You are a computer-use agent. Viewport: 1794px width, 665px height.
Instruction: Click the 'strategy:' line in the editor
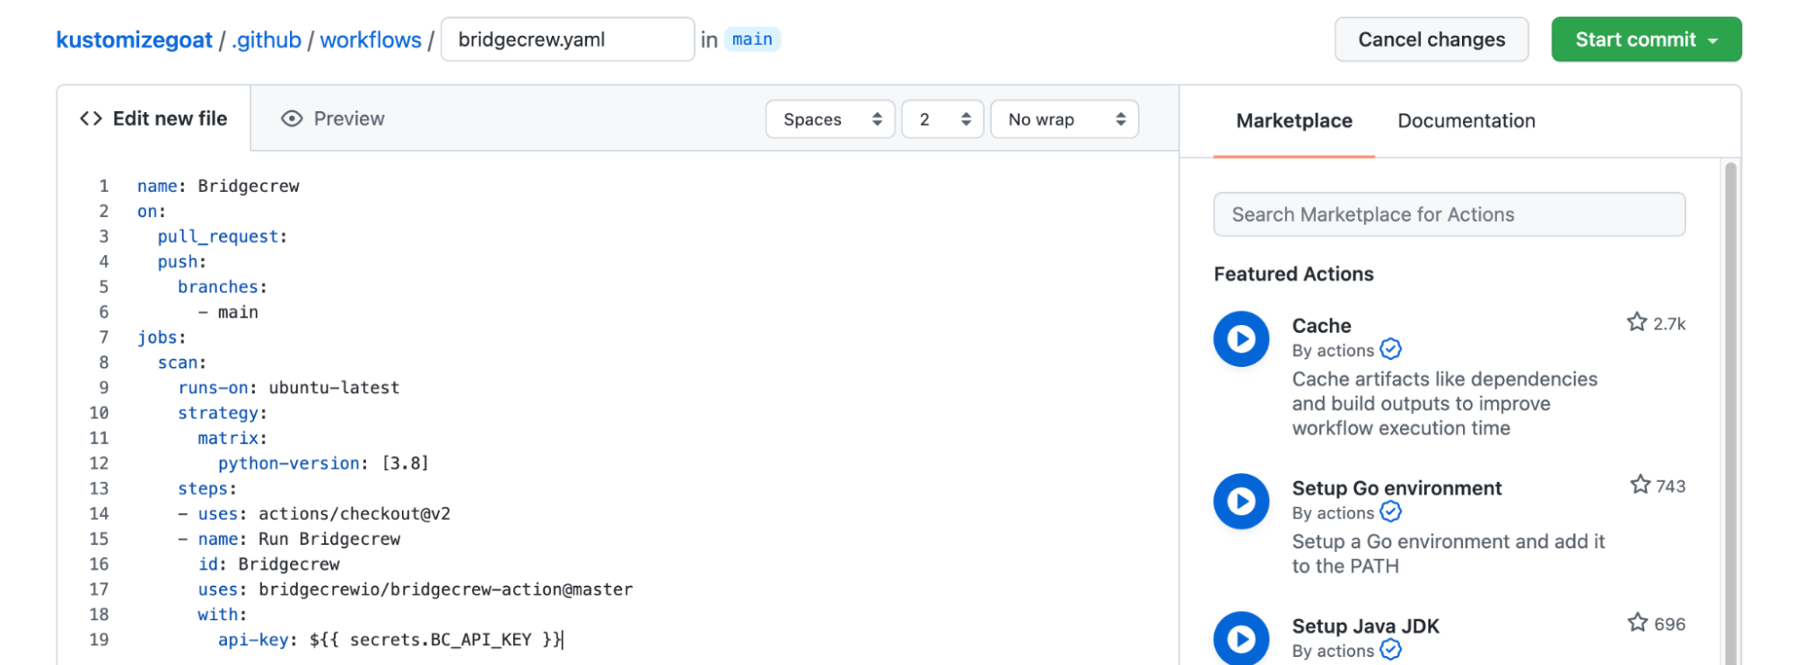pos(223,413)
